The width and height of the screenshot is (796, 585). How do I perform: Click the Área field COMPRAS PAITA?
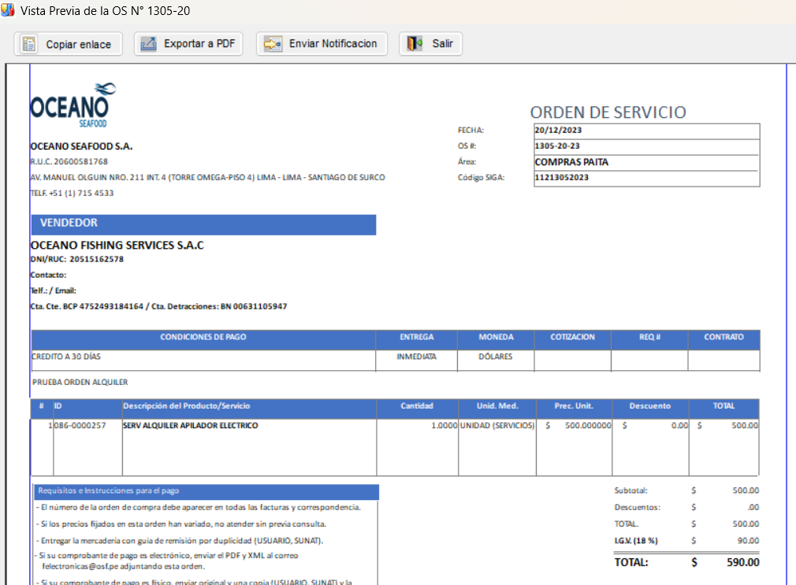coord(571,162)
